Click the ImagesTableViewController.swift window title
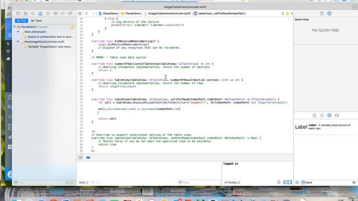Viewport: 358px width, 201px height. click(x=185, y=7)
